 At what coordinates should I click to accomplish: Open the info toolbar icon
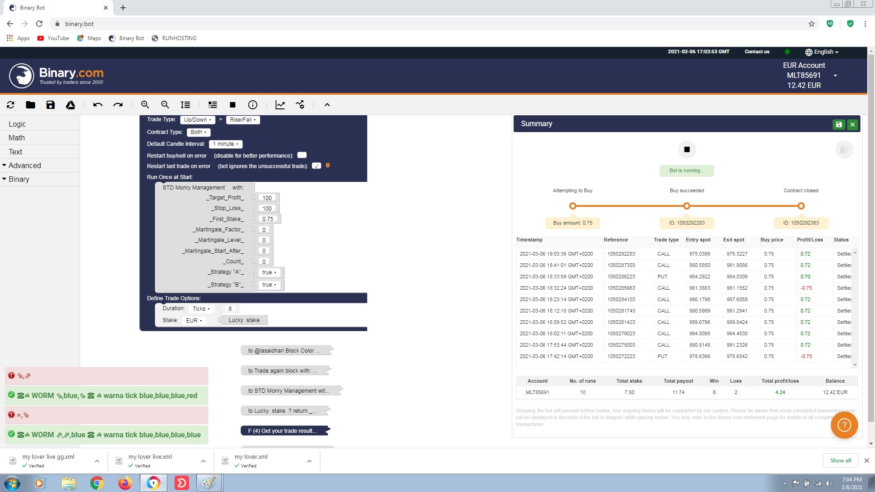point(252,105)
